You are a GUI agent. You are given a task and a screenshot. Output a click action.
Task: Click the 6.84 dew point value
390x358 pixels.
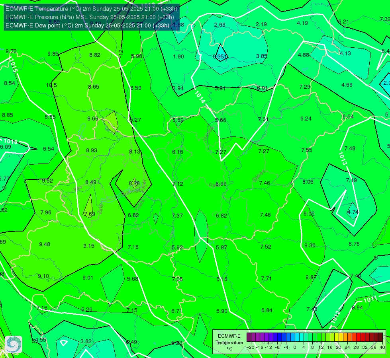(267, 310)
